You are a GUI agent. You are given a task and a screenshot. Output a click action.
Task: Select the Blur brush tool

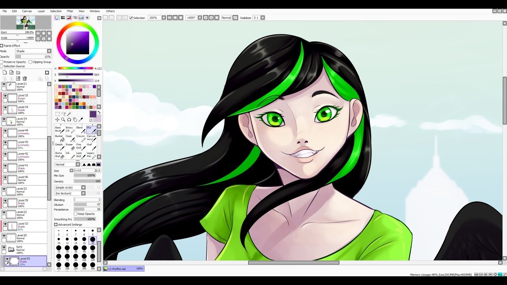[x=91, y=129]
